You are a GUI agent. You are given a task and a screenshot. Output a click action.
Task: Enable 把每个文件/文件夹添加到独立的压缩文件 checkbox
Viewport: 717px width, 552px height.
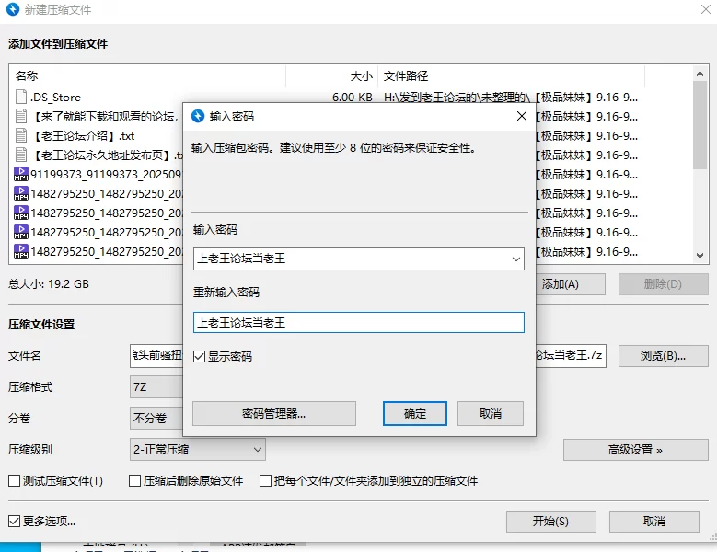(265, 481)
